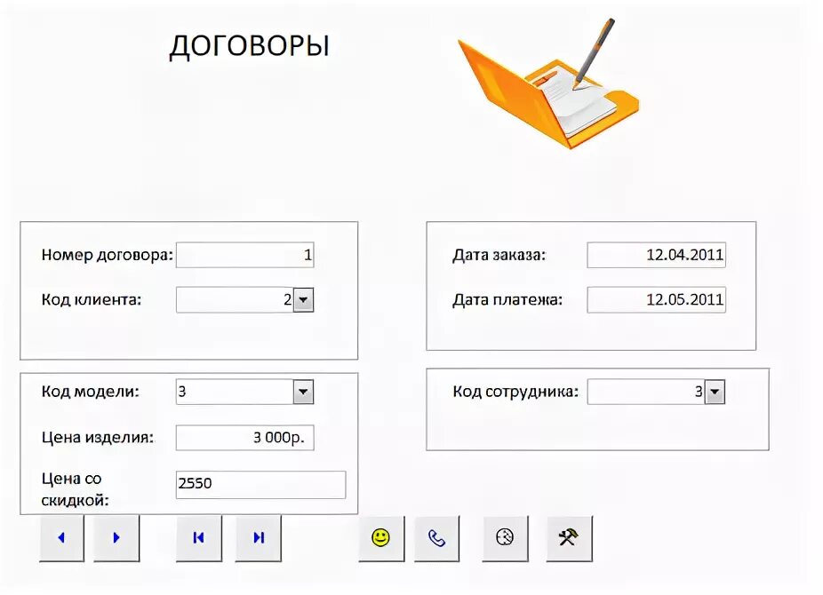Select the Цена со скидкой field showing 2550

tap(260, 484)
